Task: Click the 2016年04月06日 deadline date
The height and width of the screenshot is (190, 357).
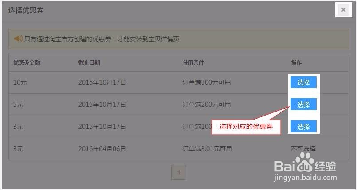Action: point(102,149)
